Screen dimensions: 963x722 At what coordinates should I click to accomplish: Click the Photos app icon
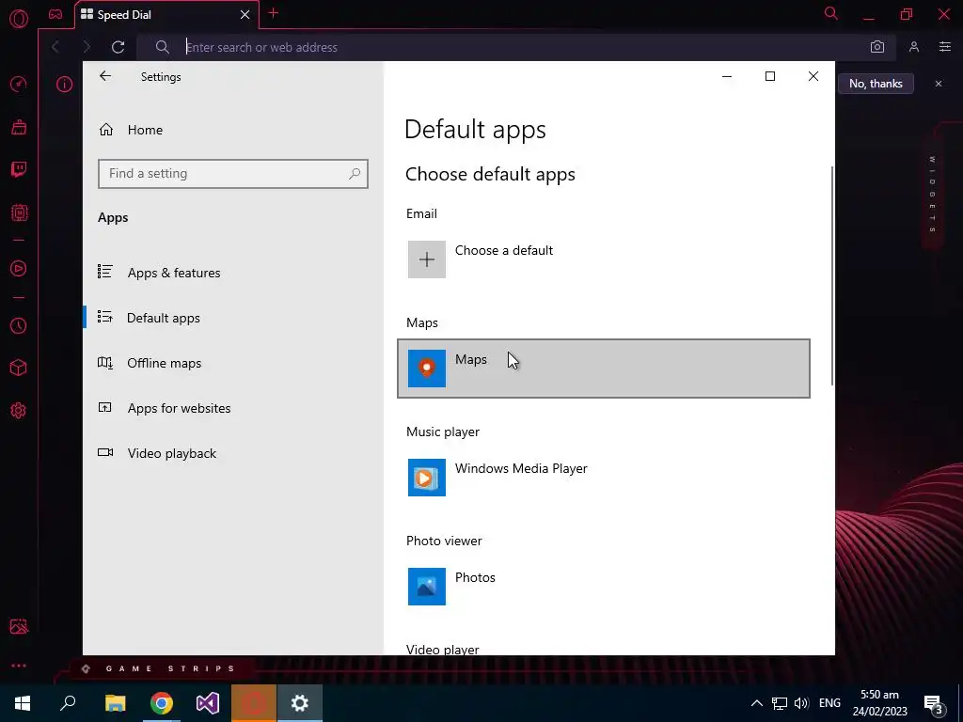[x=427, y=587]
